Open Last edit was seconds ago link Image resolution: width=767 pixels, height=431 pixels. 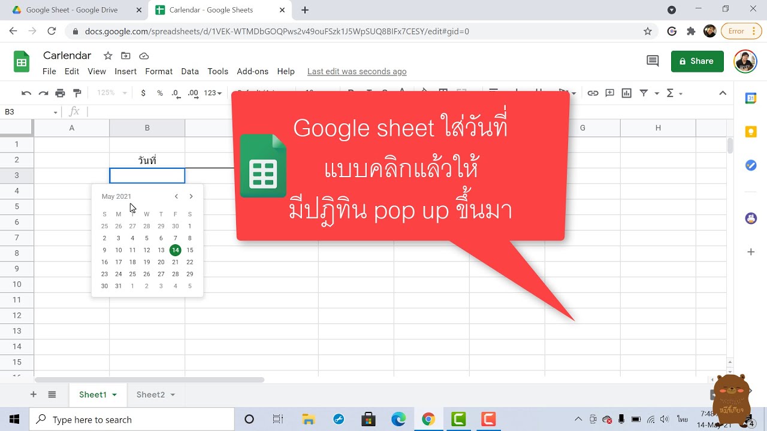point(357,71)
